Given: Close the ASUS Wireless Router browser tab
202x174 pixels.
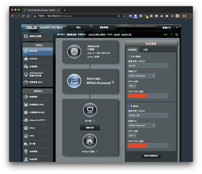Looking at the screenshot, I should click(58, 10).
